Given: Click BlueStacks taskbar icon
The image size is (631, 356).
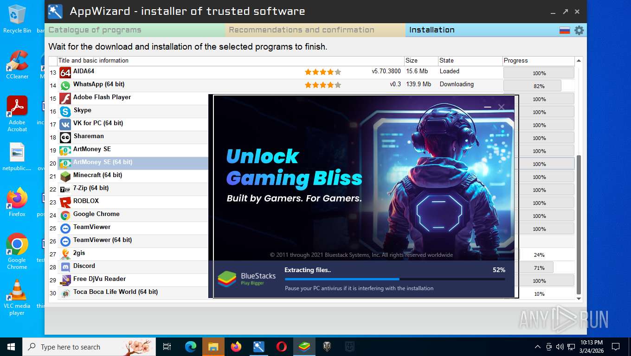Looking at the screenshot, I should (304, 347).
